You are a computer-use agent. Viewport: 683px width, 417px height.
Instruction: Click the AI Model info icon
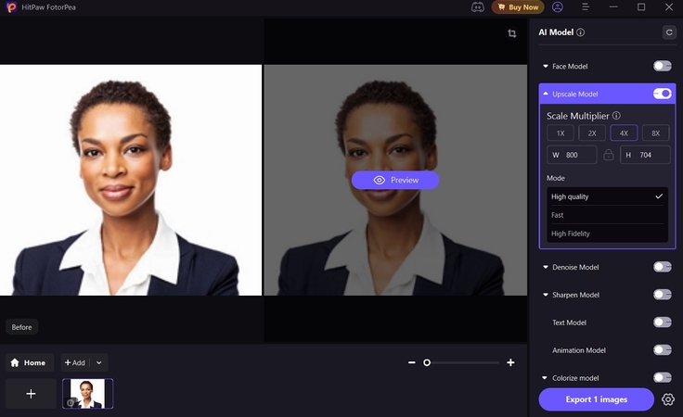point(581,32)
